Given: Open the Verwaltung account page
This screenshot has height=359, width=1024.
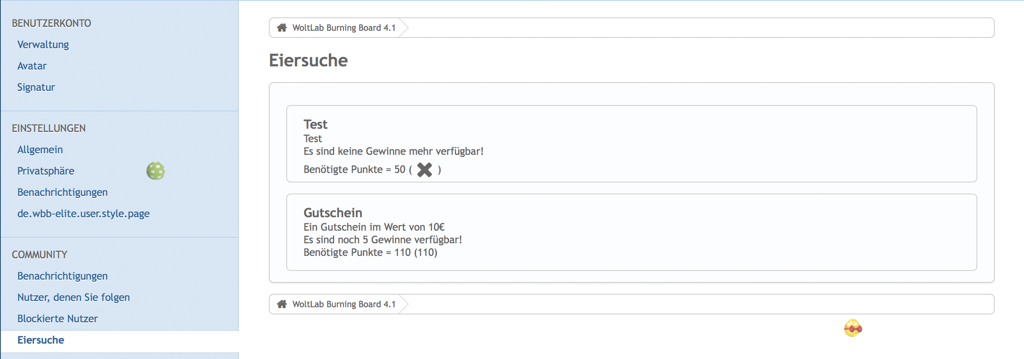Looking at the screenshot, I should coord(43,45).
